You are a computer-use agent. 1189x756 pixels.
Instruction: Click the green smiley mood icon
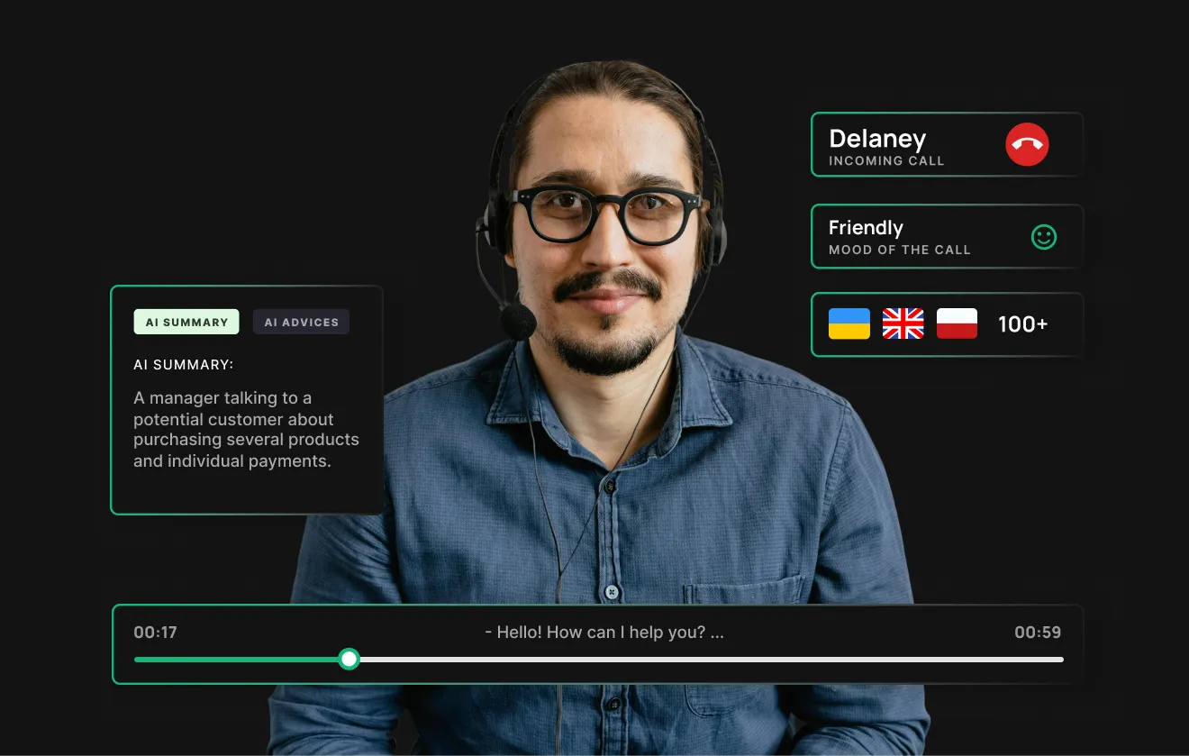[x=1043, y=237]
